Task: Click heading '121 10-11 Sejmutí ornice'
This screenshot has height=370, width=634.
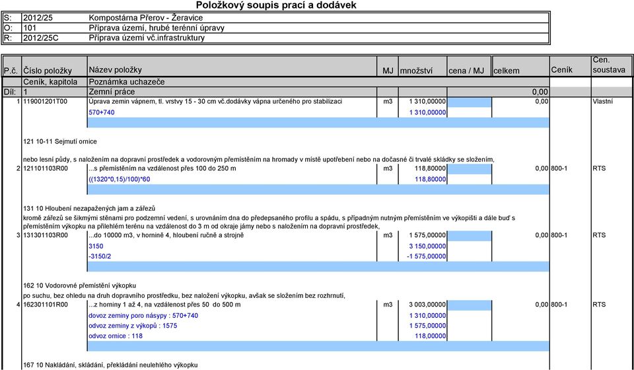Action: click(x=60, y=141)
